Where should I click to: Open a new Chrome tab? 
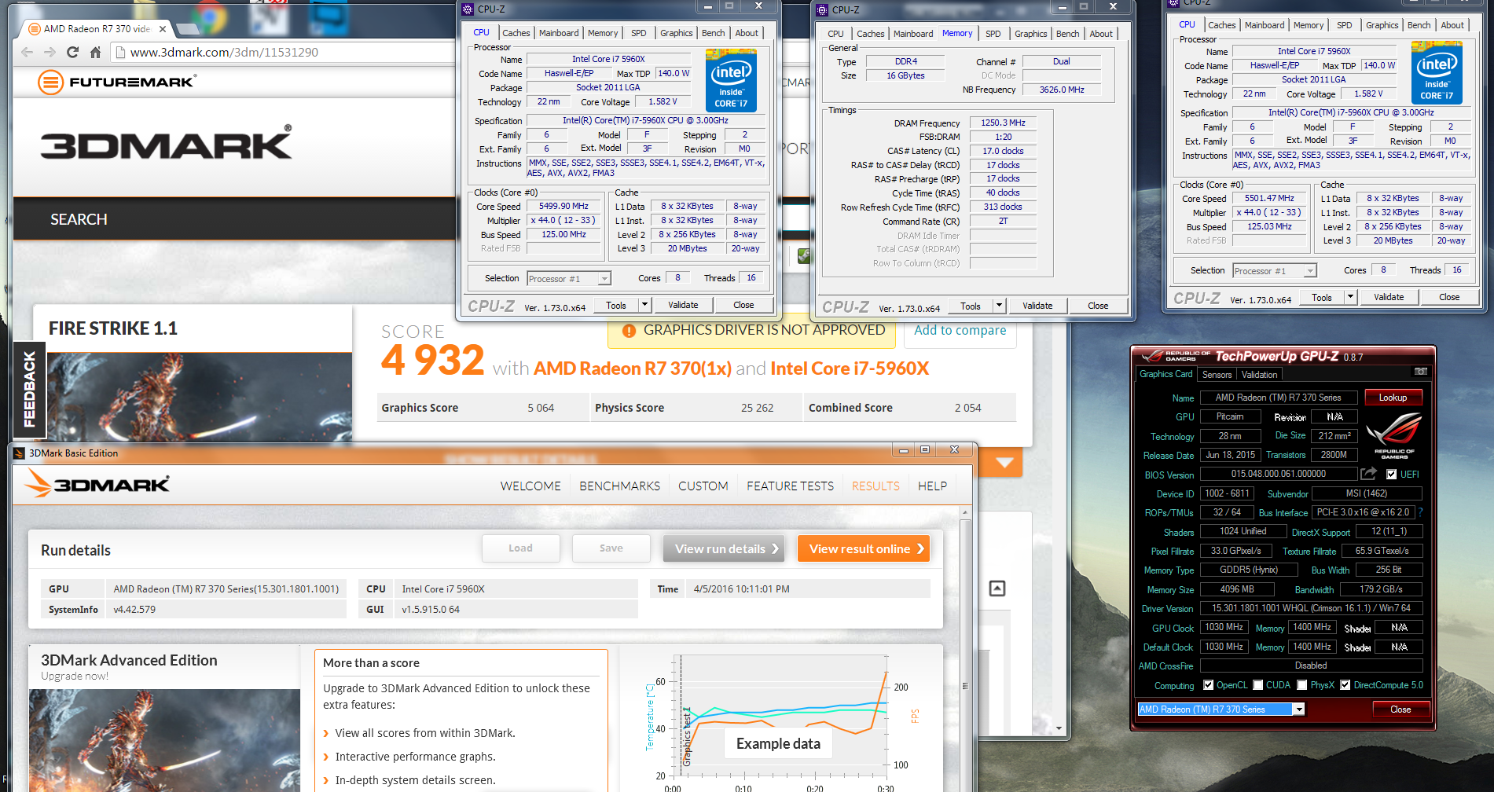click(187, 29)
